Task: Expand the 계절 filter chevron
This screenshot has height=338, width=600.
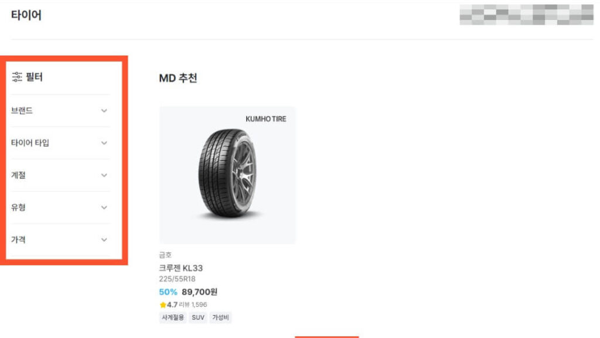Action: tap(104, 176)
